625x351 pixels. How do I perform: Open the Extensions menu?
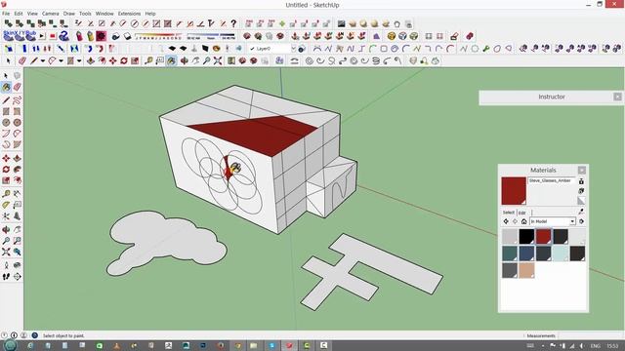pos(129,14)
